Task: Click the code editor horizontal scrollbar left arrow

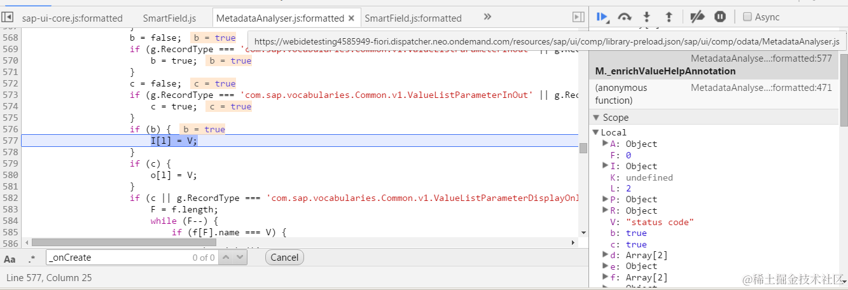Action: [27, 242]
